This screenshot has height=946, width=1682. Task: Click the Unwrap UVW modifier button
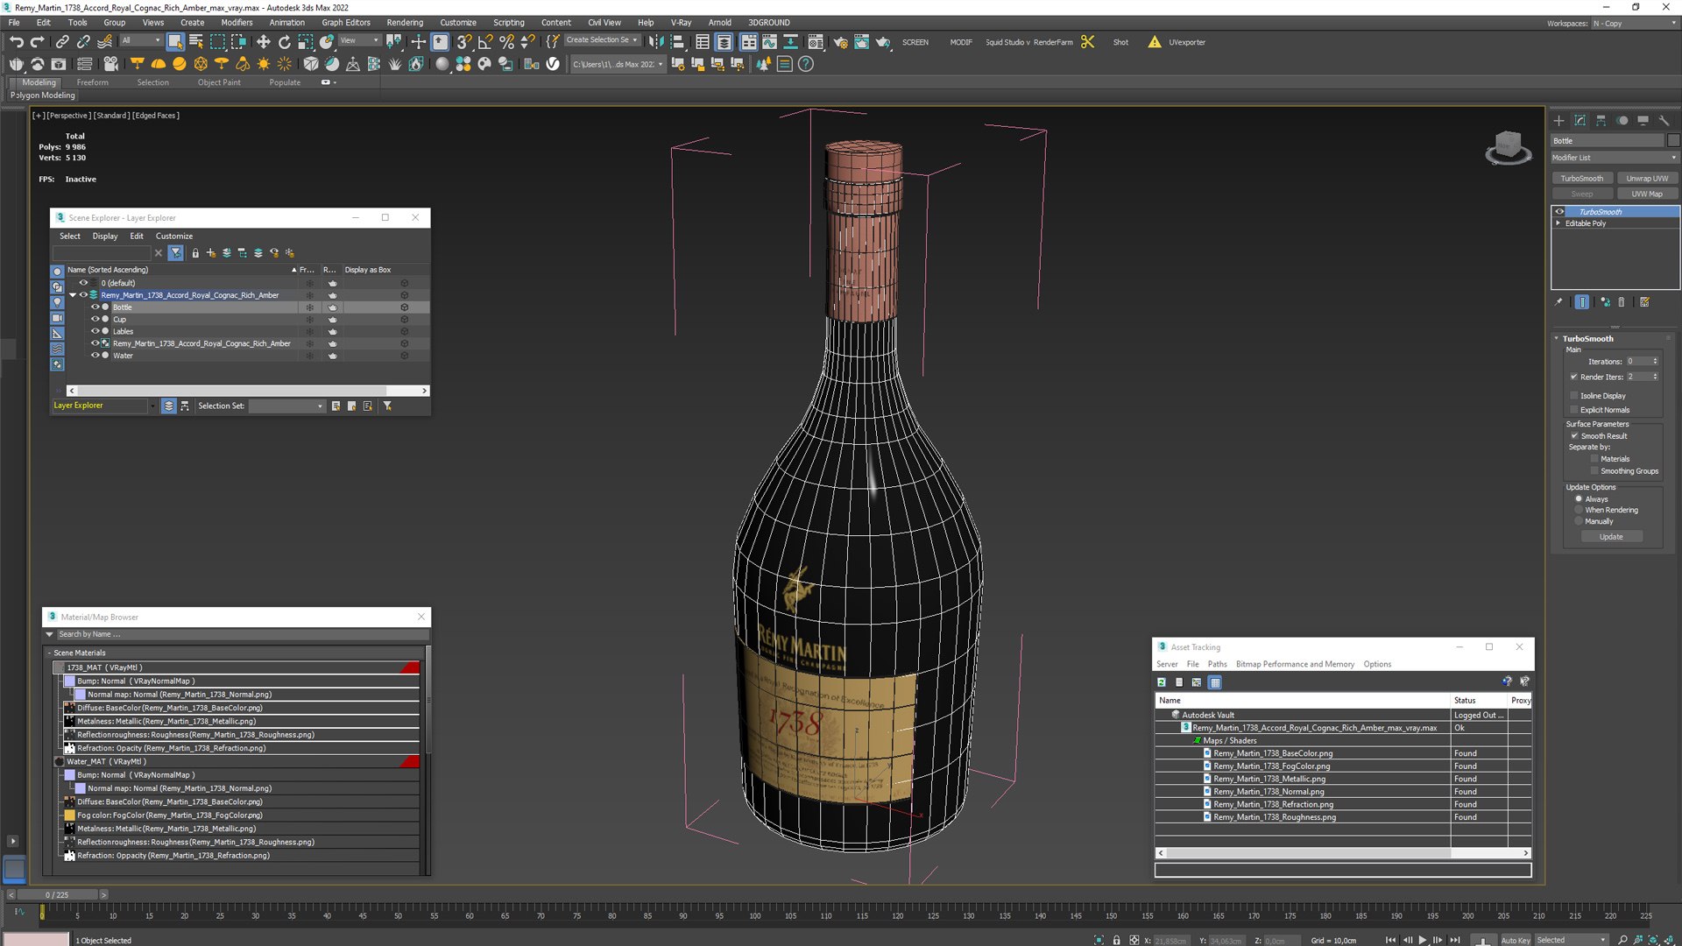pos(1647,179)
